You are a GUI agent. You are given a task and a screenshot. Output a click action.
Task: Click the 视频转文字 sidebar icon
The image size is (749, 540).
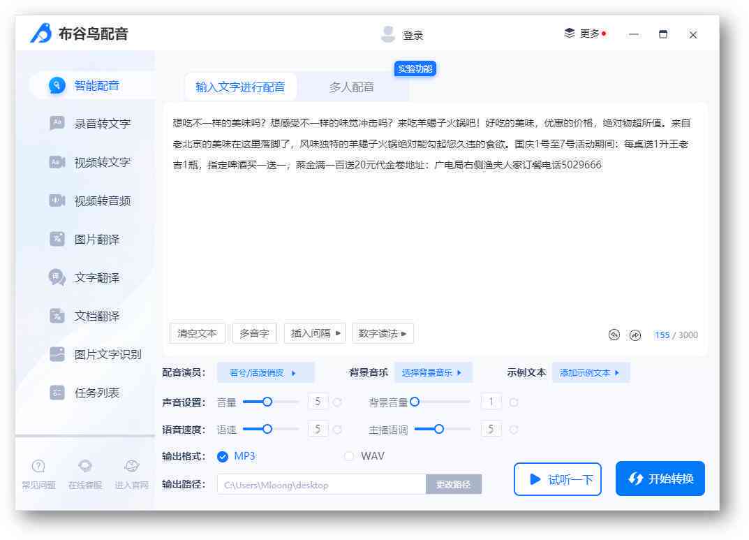pos(57,162)
